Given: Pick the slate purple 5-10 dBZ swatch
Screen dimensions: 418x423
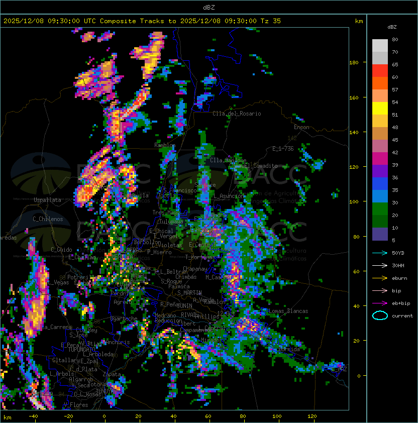Looking at the screenshot, I should [380, 234].
